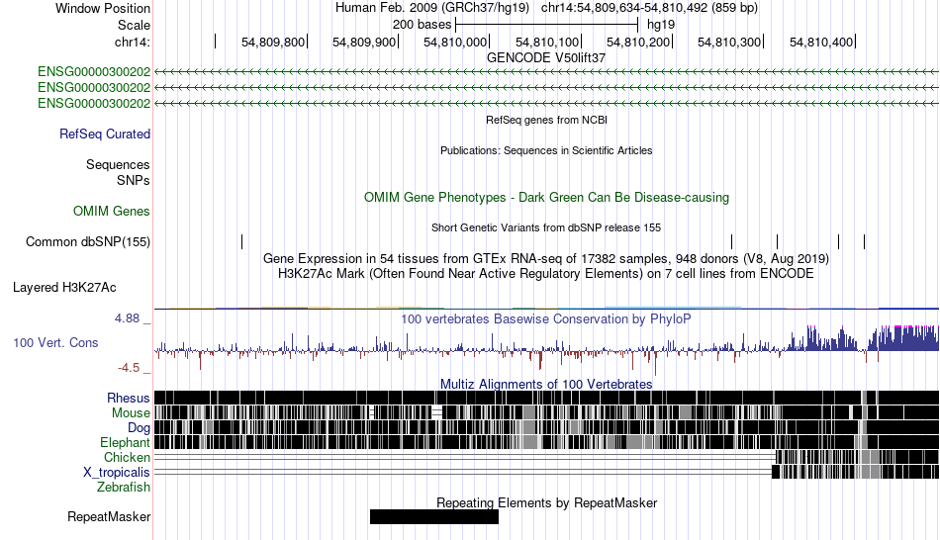Click the 54,810,000 ruler position
940x540 pixels.
click(x=455, y=42)
